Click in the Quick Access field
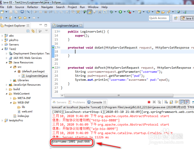This screenshot has width=194, height=149. point(159,18)
